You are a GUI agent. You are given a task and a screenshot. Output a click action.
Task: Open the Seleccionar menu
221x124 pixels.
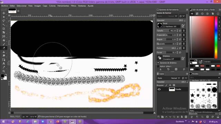click(21, 6)
